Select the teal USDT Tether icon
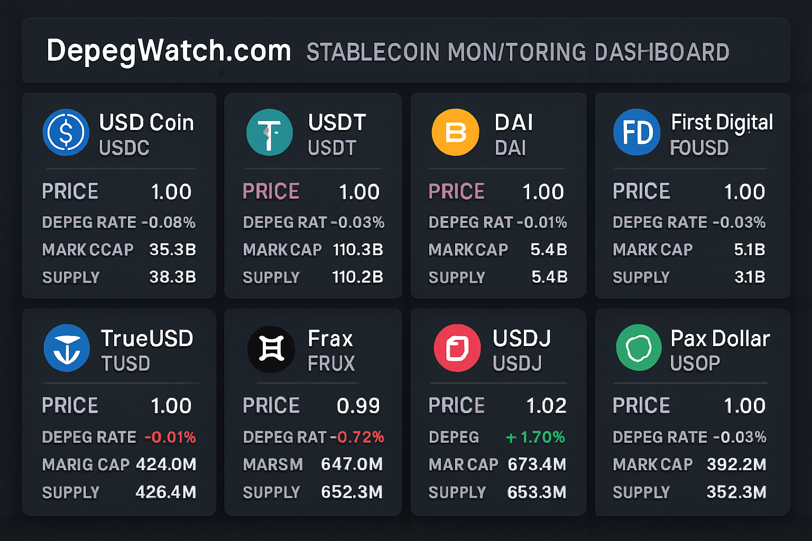This screenshot has height=541, width=812. [270, 133]
